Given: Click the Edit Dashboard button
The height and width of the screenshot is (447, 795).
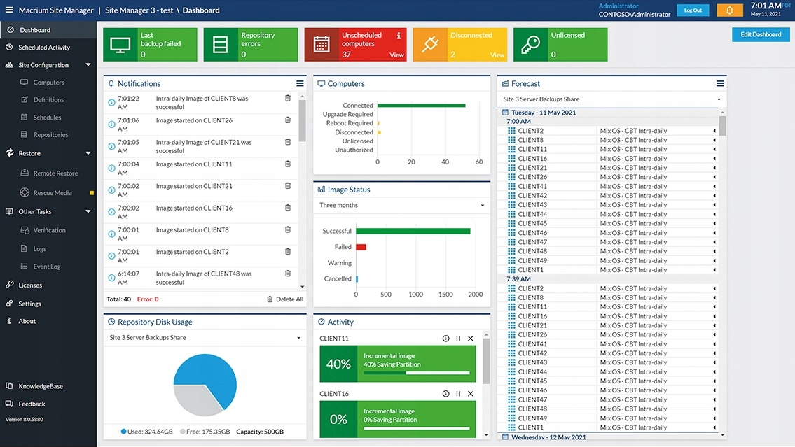Looking at the screenshot, I should click(761, 35).
